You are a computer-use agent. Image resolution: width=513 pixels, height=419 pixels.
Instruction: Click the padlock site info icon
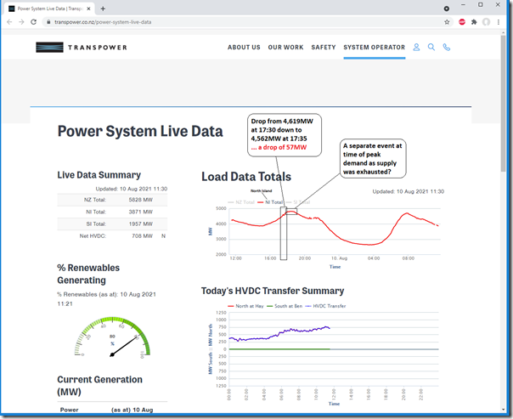point(48,22)
